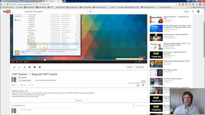
Task: Switch the player to theater mode
Action: 142,62
